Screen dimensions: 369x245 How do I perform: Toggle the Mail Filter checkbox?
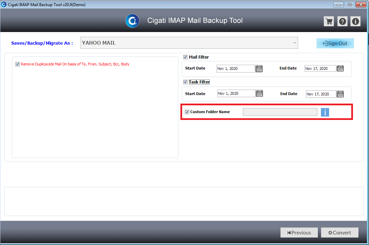[x=186, y=57]
